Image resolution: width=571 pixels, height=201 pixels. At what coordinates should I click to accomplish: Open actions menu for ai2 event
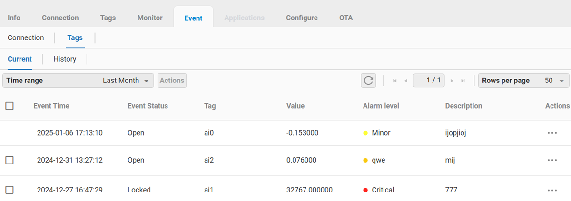552,161
